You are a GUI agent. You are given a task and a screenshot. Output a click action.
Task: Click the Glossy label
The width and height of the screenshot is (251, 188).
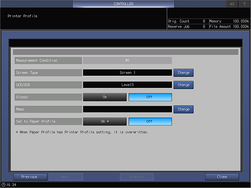[48, 97]
